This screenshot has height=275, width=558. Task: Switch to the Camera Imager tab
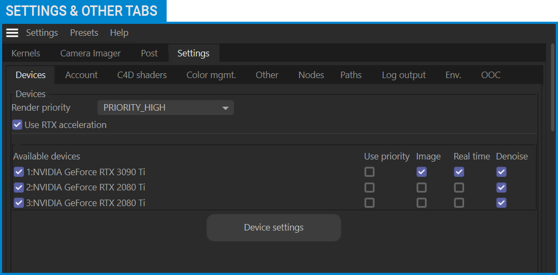click(91, 53)
